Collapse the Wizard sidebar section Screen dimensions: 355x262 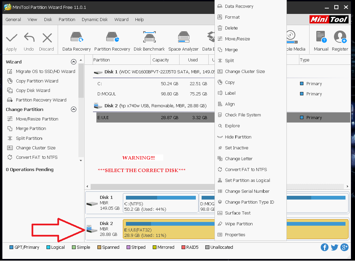74,62
